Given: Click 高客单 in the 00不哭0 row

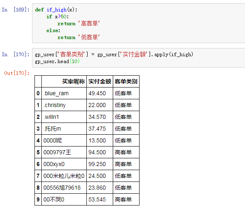Looking at the screenshot, I should point(123,199).
